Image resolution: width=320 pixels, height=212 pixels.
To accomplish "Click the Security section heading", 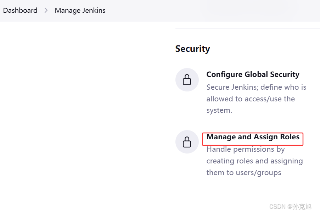I will [x=192, y=49].
